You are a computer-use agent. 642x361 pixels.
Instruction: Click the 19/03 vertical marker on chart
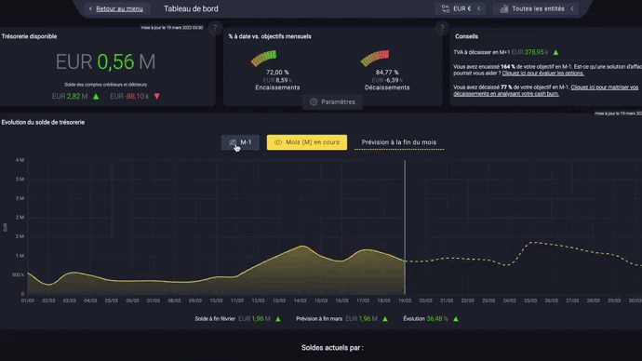pos(405,227)
